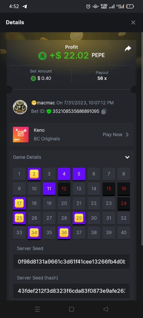Select the gem tile number 2
This screenshot has height=318, width=143.
pos(34,174)
